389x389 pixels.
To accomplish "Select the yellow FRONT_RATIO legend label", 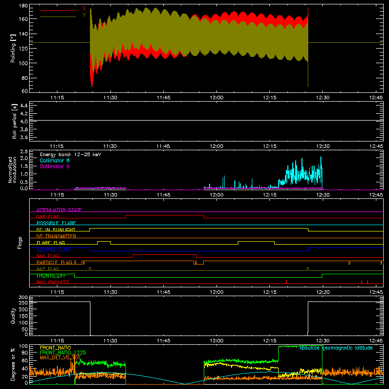I will point(55,348).
